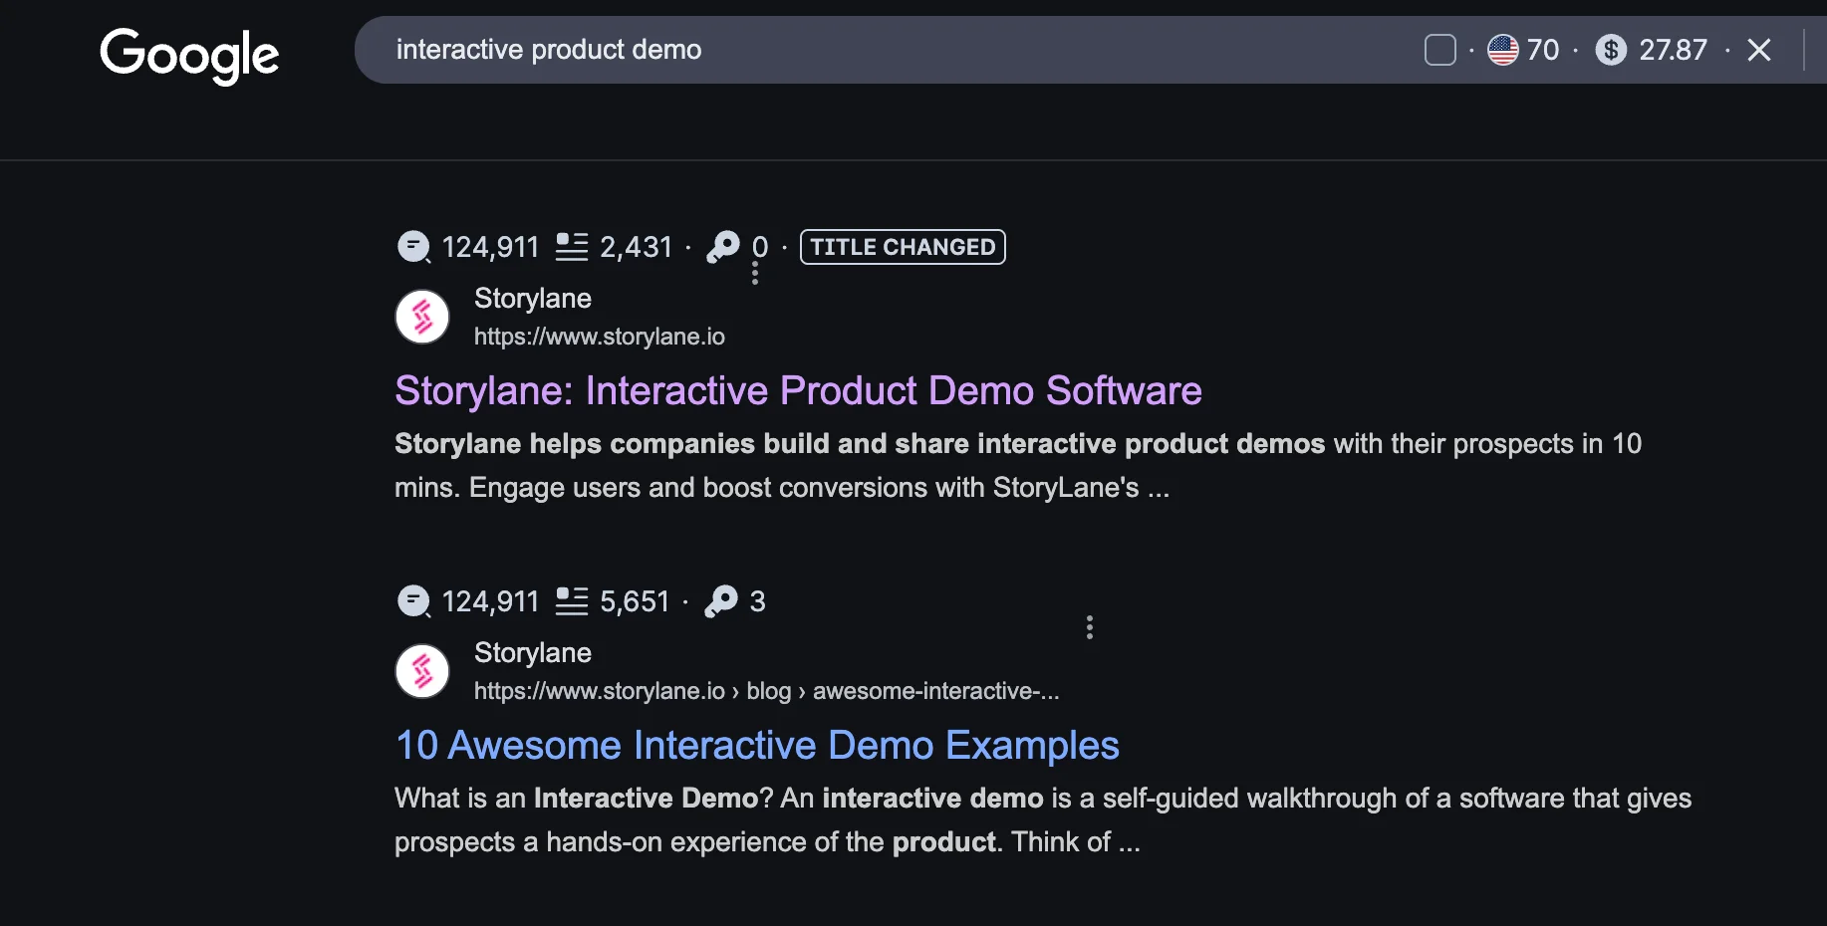Dismiss the toolbar with the X icon

point(1759,50)
